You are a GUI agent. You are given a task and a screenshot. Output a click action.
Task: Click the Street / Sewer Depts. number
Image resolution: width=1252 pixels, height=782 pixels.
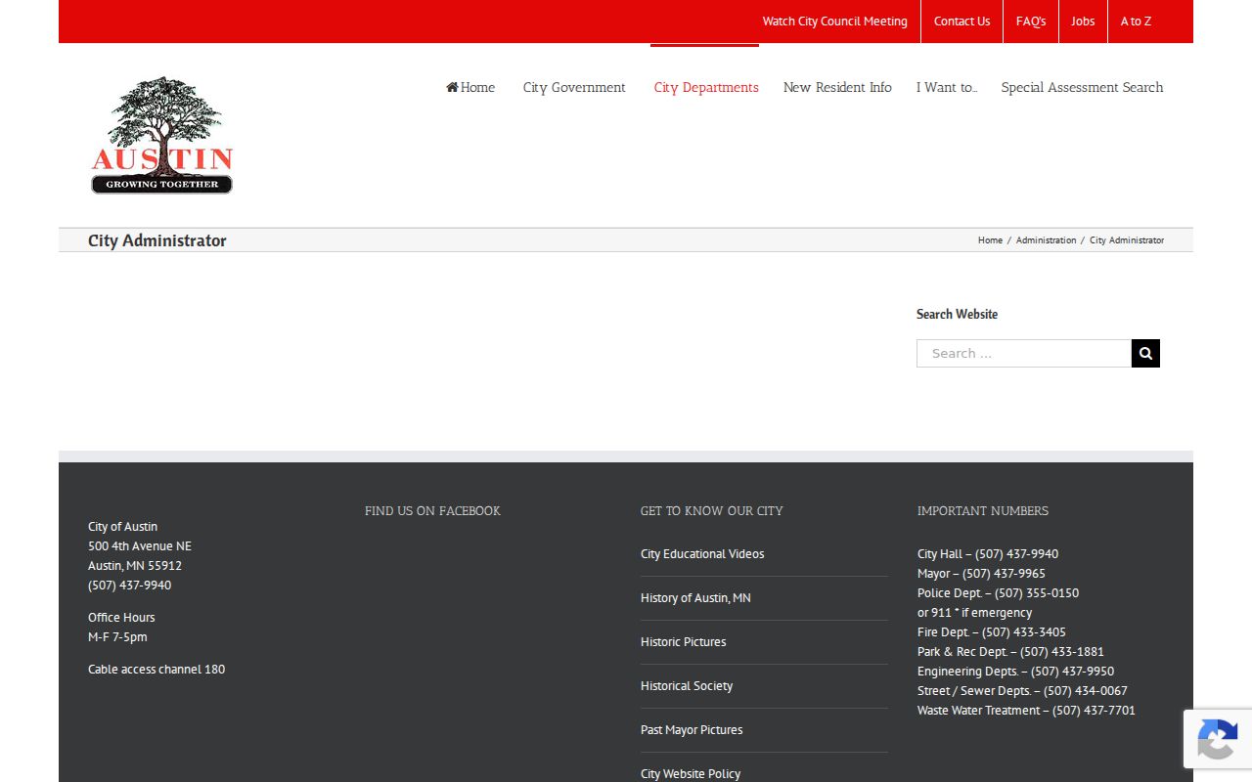tap(1022, 691)
